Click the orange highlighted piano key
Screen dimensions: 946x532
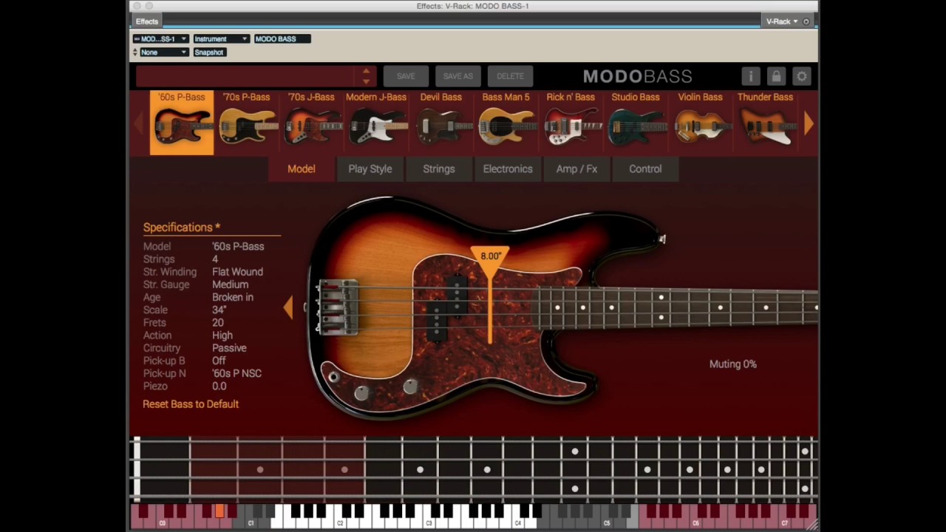click(x=220, y=511)
